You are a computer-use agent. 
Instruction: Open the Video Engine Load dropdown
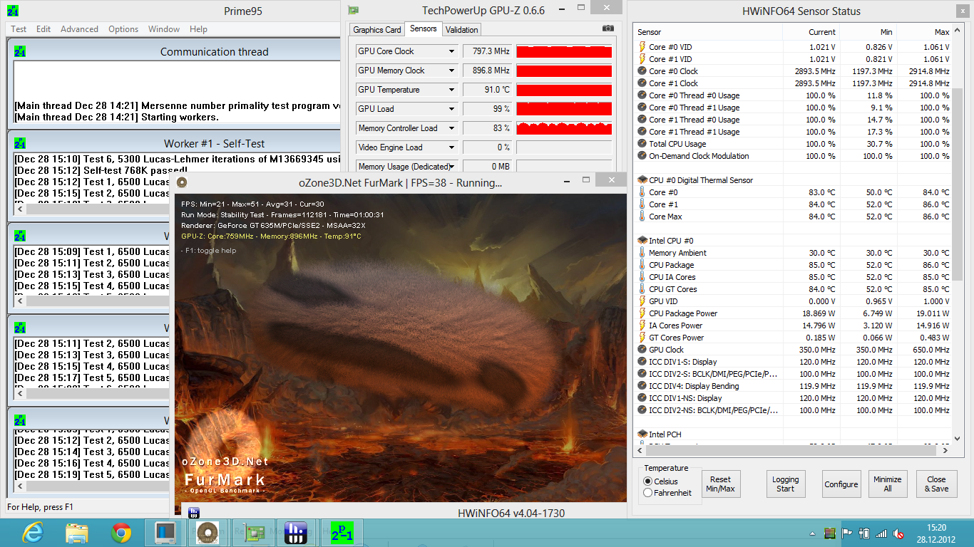tap(452, 147)
